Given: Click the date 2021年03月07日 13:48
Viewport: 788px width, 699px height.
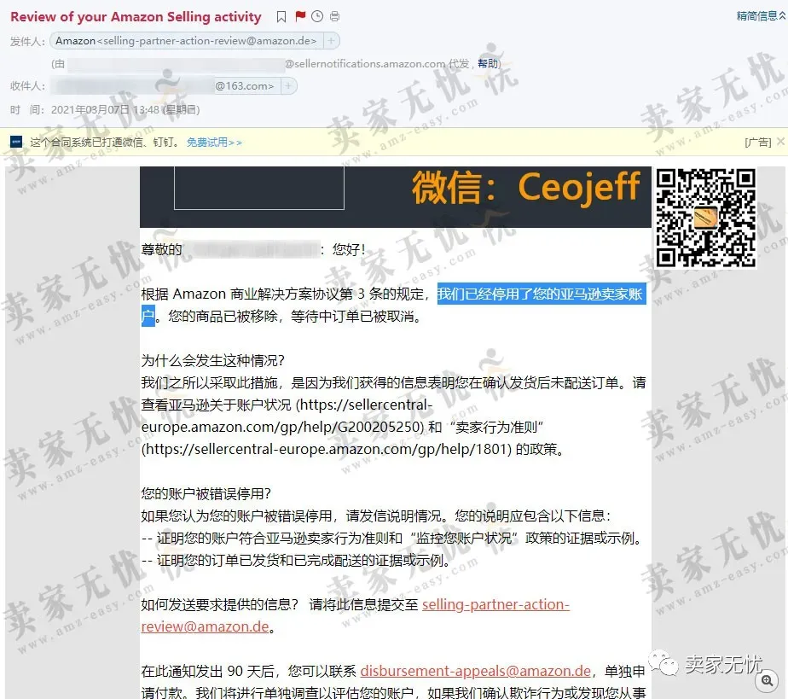Looking at the screenshot, I should [x=105, y=109].
